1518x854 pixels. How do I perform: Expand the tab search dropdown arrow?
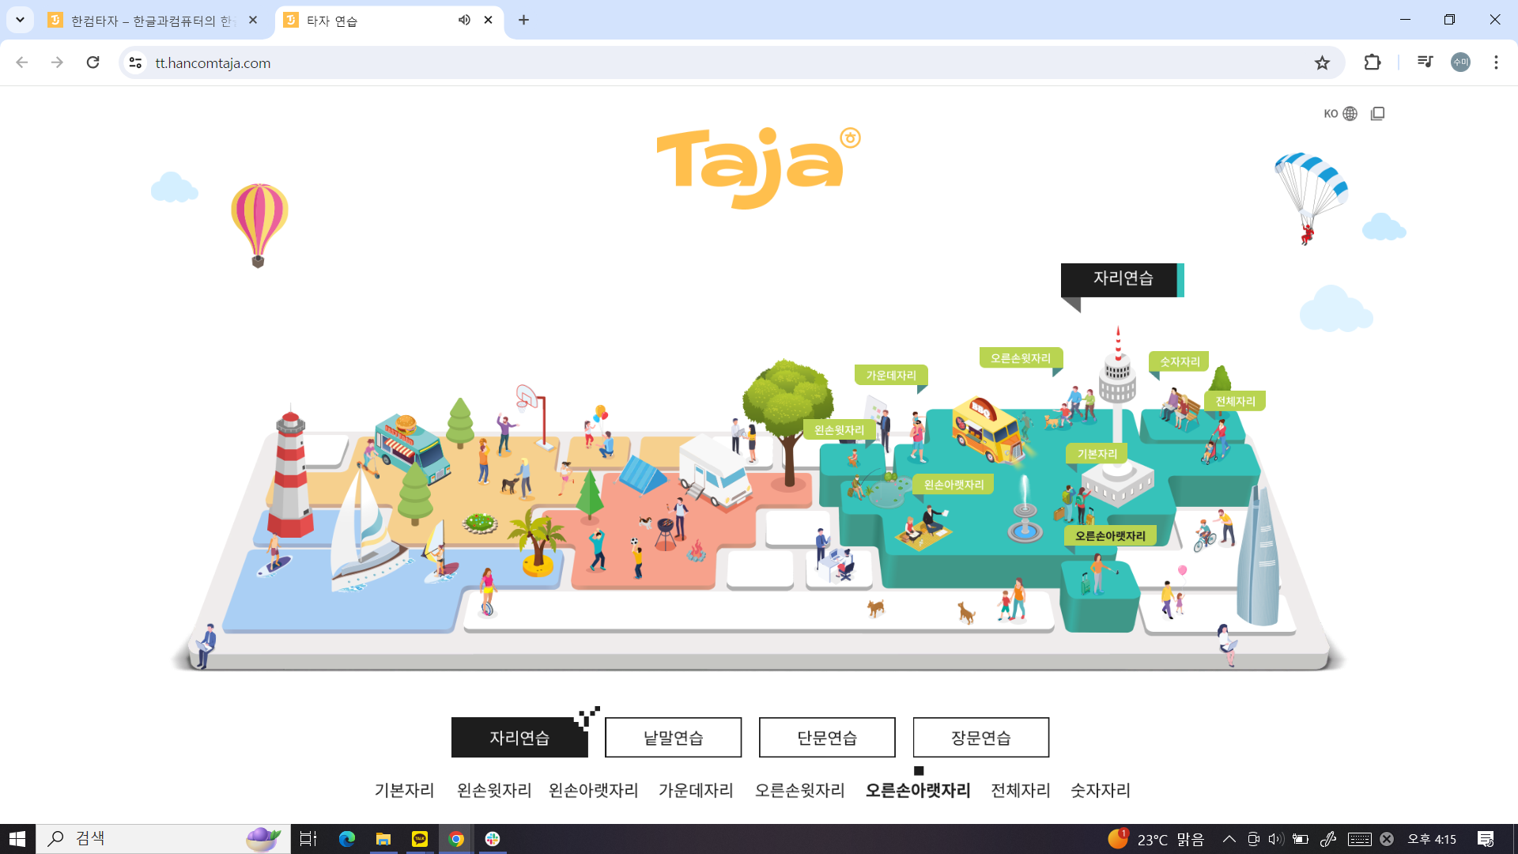(x=20, y=20)
